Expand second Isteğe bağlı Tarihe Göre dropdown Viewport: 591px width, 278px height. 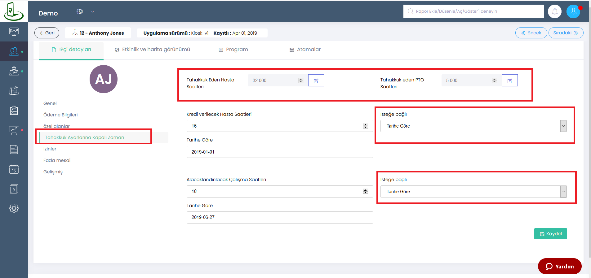click(x=563, y=192)
